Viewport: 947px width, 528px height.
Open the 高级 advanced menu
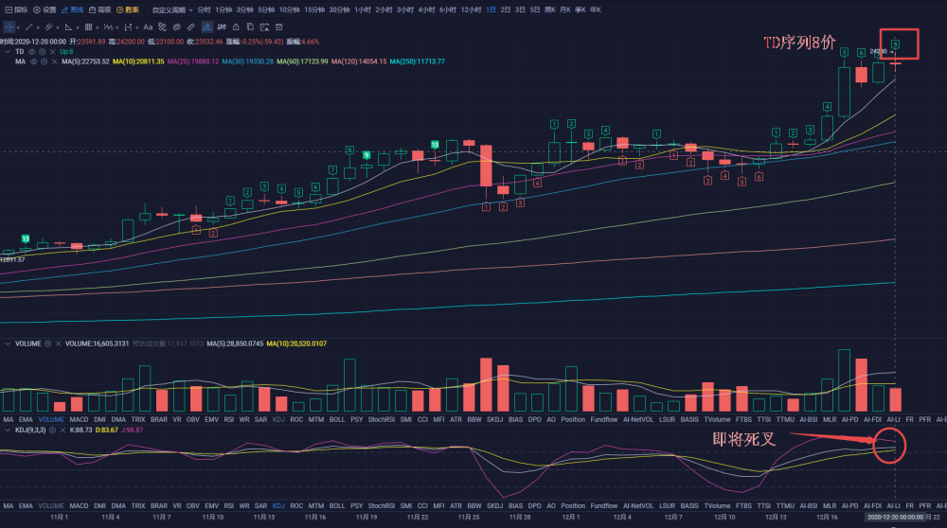pyautogui.click(x=100, y=9)
